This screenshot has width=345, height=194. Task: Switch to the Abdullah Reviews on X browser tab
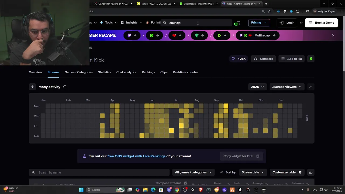tap(113, 4)
